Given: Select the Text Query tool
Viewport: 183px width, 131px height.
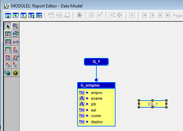Looking at the screenshot, I should pyautogui.click(x=16, y=65).
